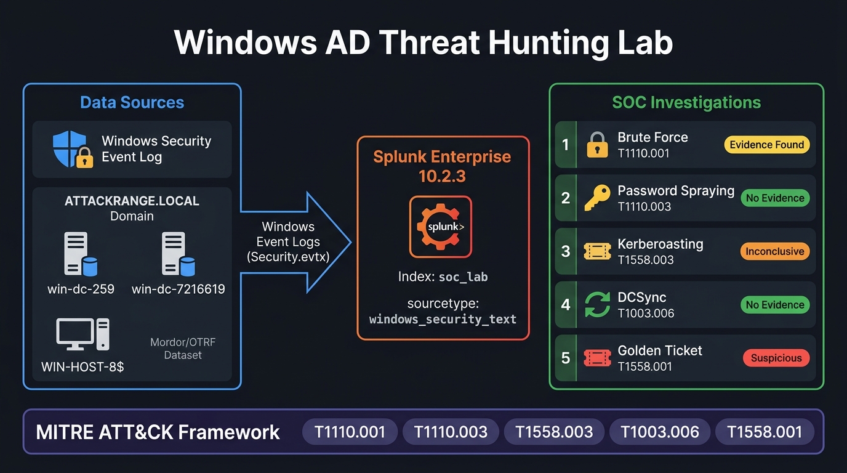Select the T1110.001 code under Brute Force
This screenshot has width=847, height=473.
point(643,153)
